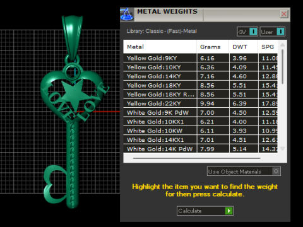
Task: Select the pendant bail at the top of the model
Action: (73, 38)
